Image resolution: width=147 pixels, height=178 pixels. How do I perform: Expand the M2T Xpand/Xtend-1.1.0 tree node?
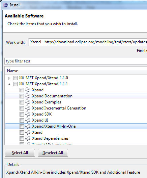tap(9, 78)
